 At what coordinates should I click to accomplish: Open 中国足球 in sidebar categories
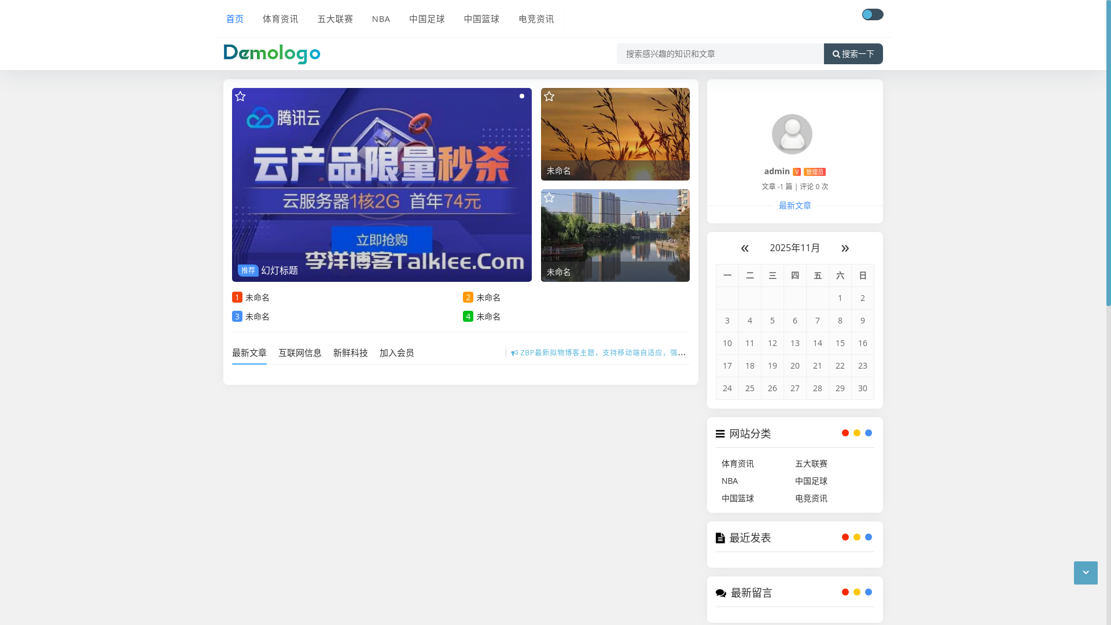(811, 481)
